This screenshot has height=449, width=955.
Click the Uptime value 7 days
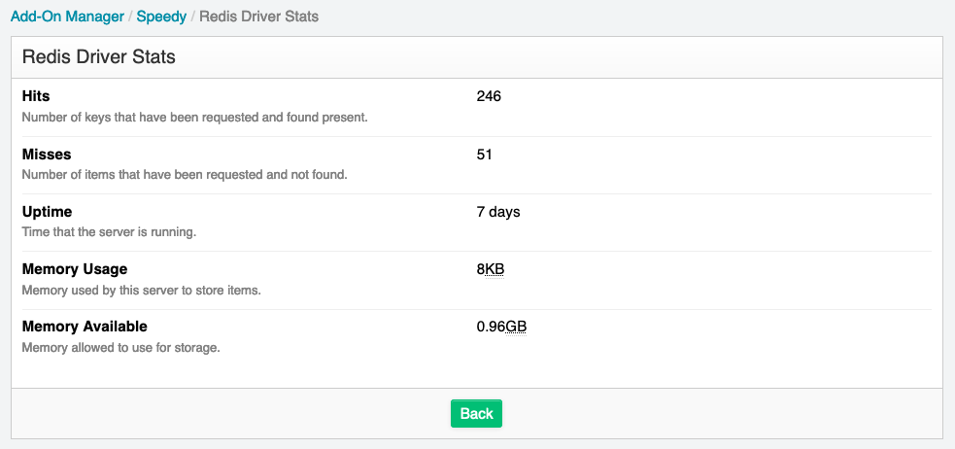(498, 212)
